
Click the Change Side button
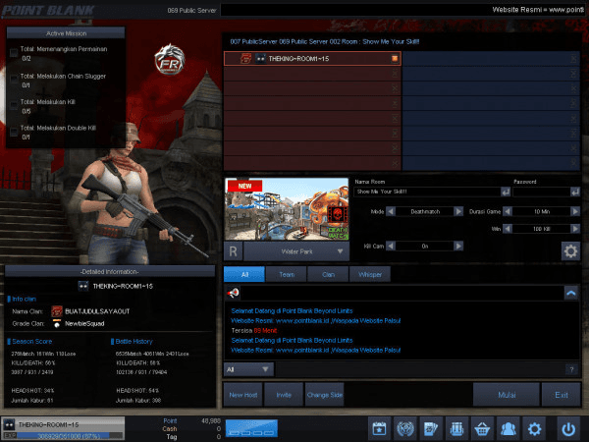pyautogui.click(x=324, y=394)
